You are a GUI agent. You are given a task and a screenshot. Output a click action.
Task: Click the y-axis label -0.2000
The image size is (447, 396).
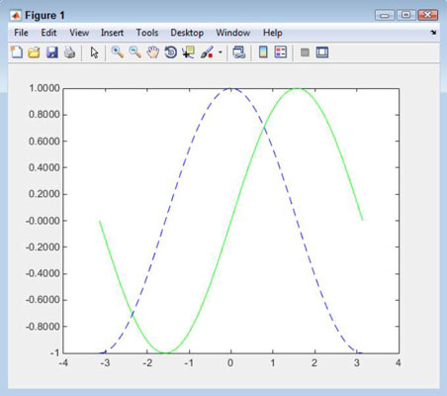point(43,247)
